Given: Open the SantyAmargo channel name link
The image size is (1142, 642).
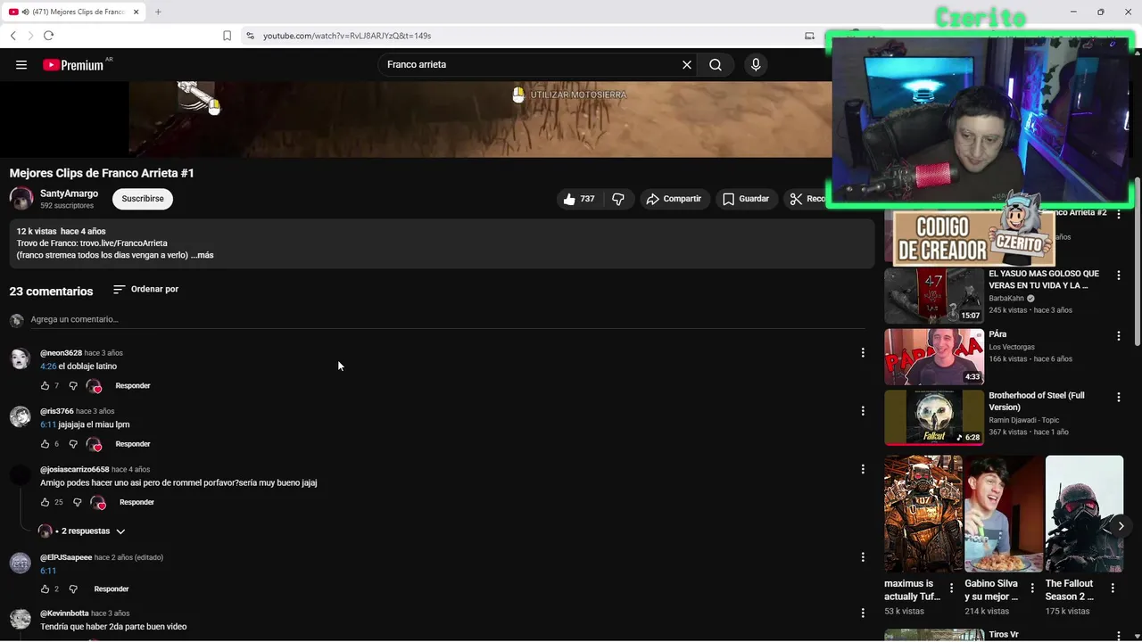Looking at the screenshot, I should click(69, 193).
